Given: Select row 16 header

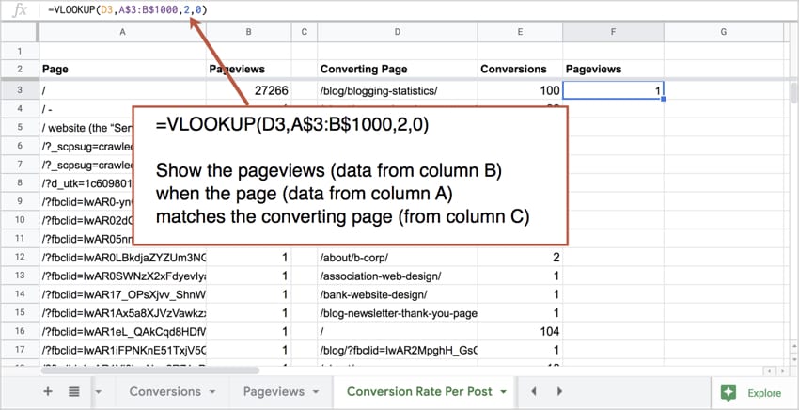Looking at the screenshot, I should click(20, 331).
